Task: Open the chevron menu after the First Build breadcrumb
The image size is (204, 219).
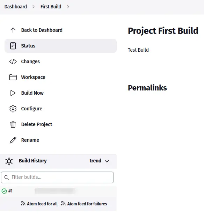Action: pyautogui.click(x=68, y=7)
